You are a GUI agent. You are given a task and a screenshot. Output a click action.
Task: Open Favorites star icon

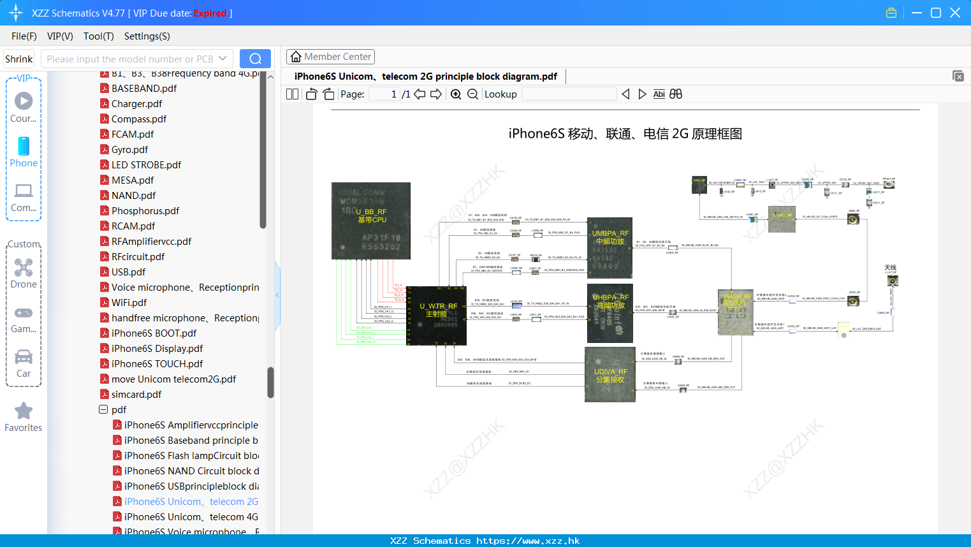(24, 411)
